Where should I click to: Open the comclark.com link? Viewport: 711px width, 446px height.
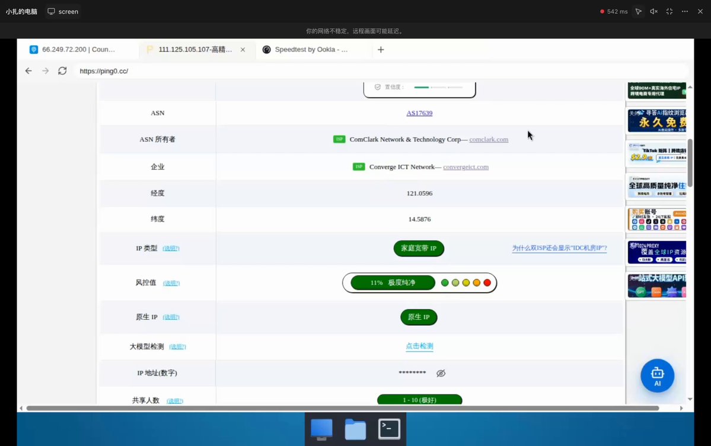(x=489, y=139)
